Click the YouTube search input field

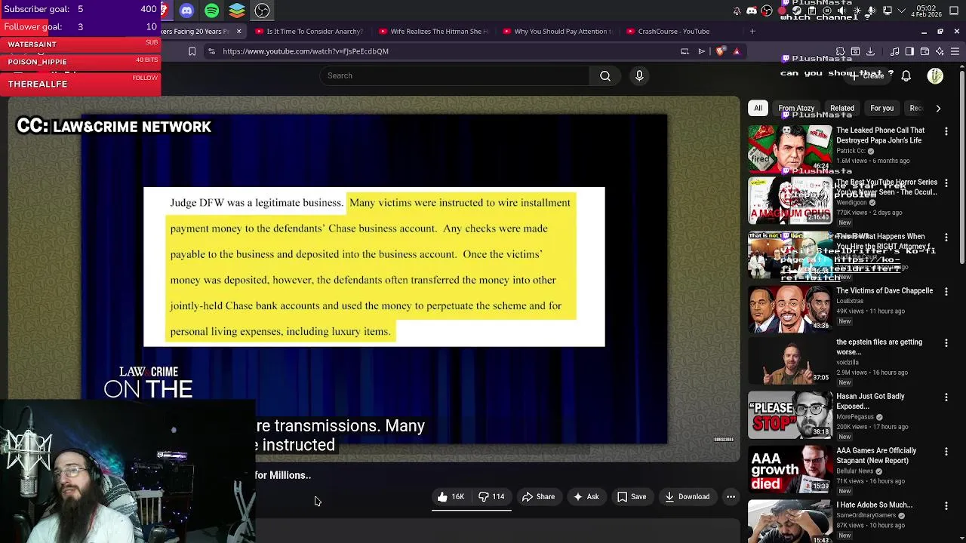pyautogui.click(x=454, y=75)
